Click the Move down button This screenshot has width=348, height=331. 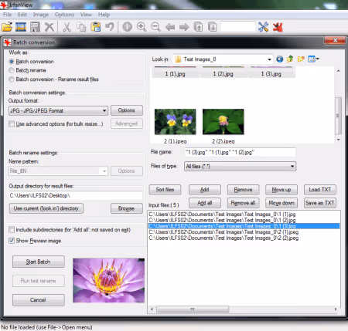(x=281, y=203)
